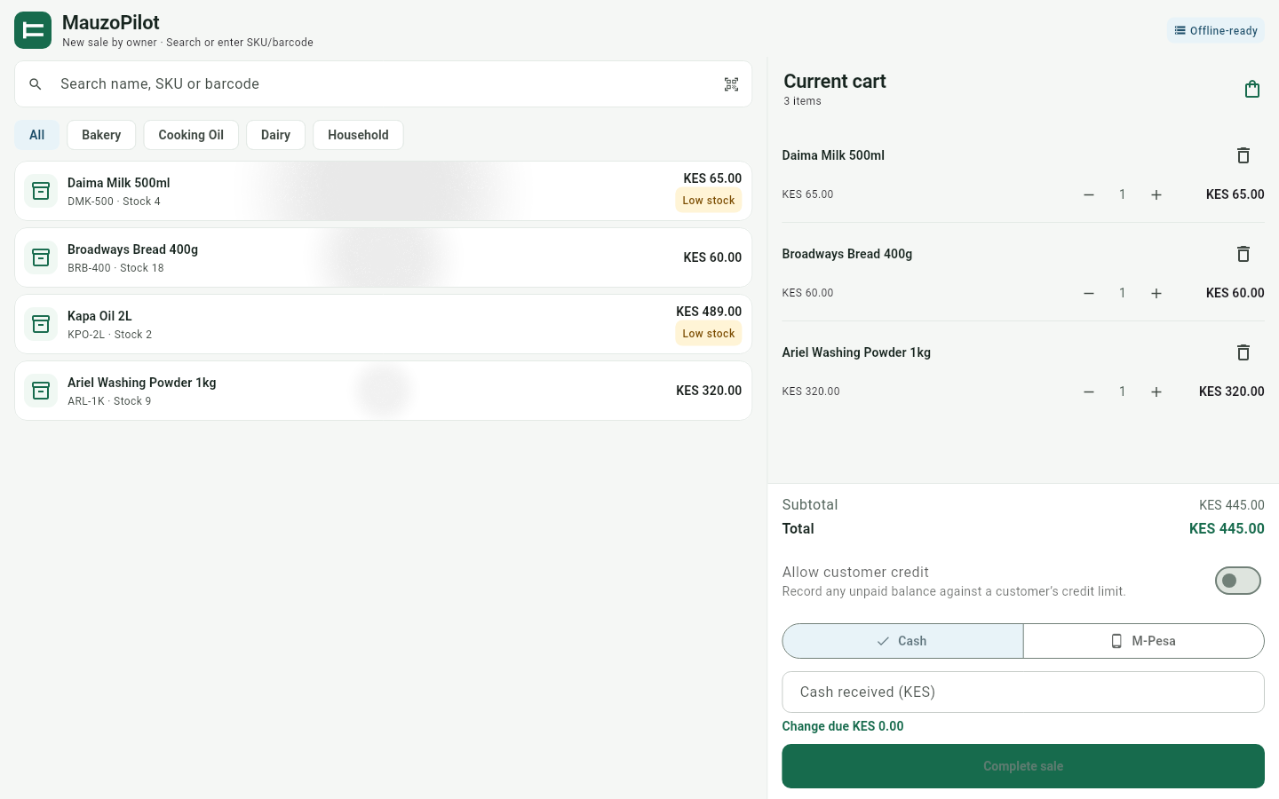1279x799 pixels.
Task: Focus the Cash received (KES) field
Action: click(1023, 692)
